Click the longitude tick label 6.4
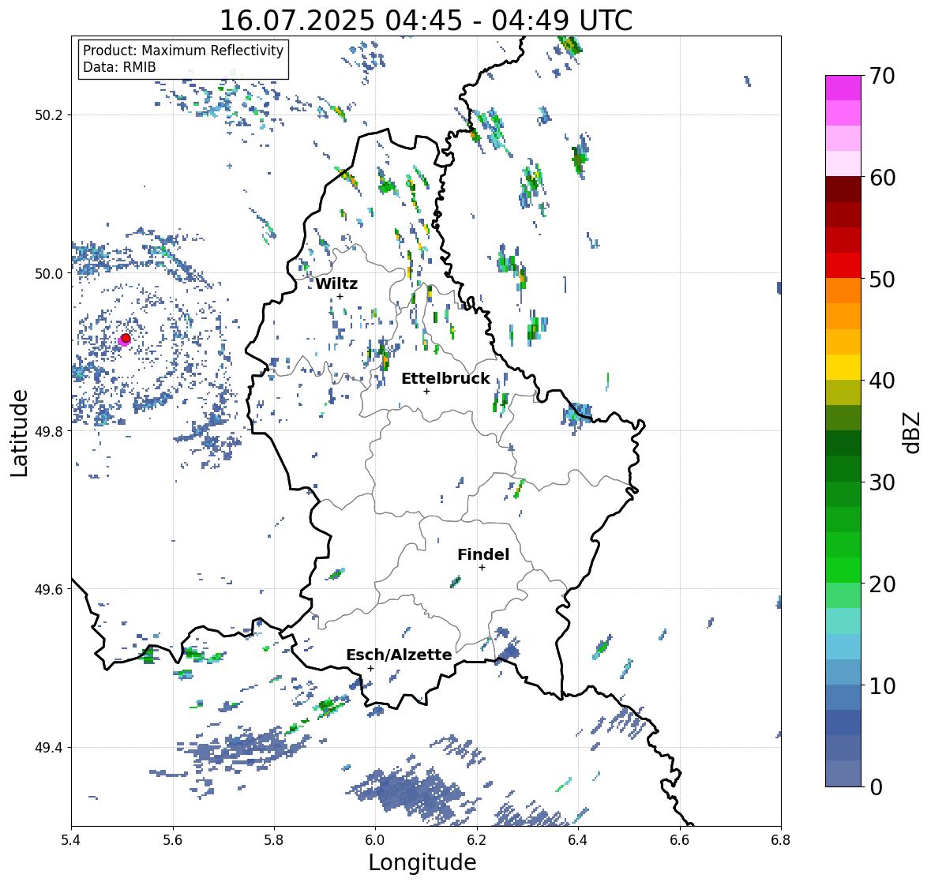 pyautogui.click(x=578, y=840)
